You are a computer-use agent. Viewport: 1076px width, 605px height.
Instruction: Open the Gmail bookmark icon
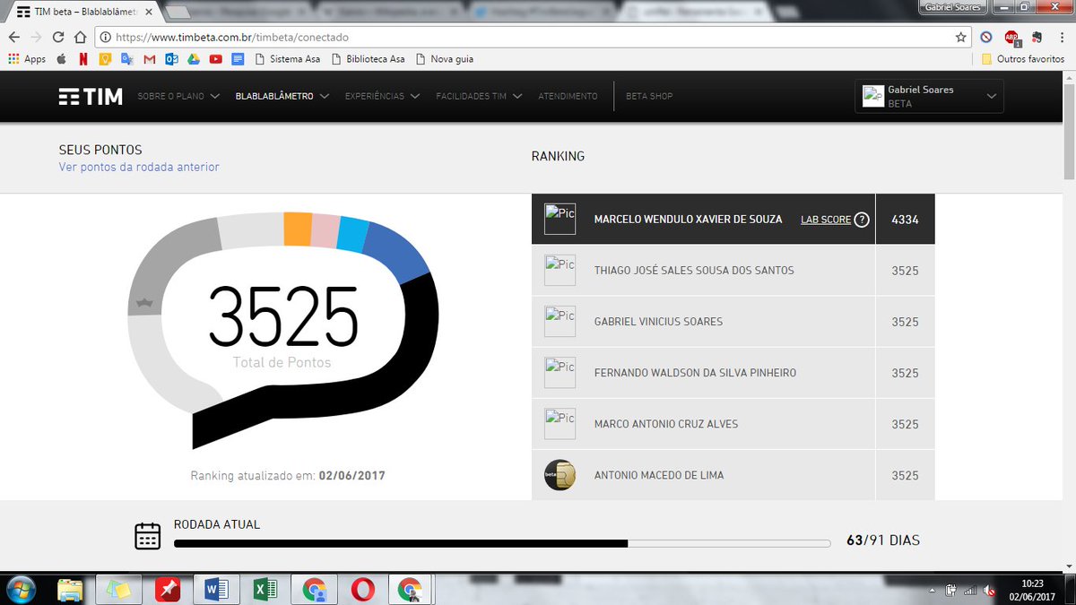click(149, 59)
